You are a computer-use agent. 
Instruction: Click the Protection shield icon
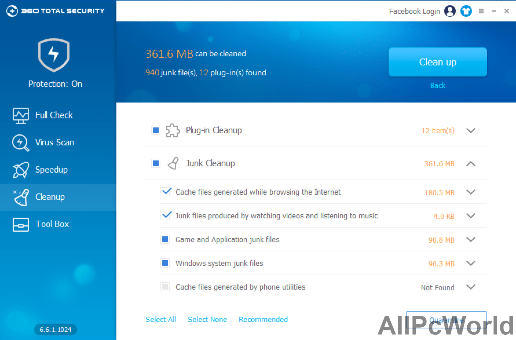point(54,55)
